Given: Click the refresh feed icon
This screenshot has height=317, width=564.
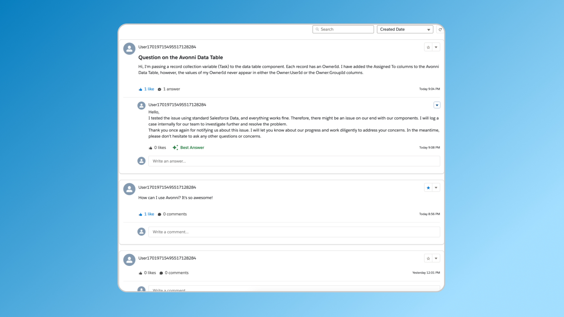Looking at the screenshot, I should (440, 29).
